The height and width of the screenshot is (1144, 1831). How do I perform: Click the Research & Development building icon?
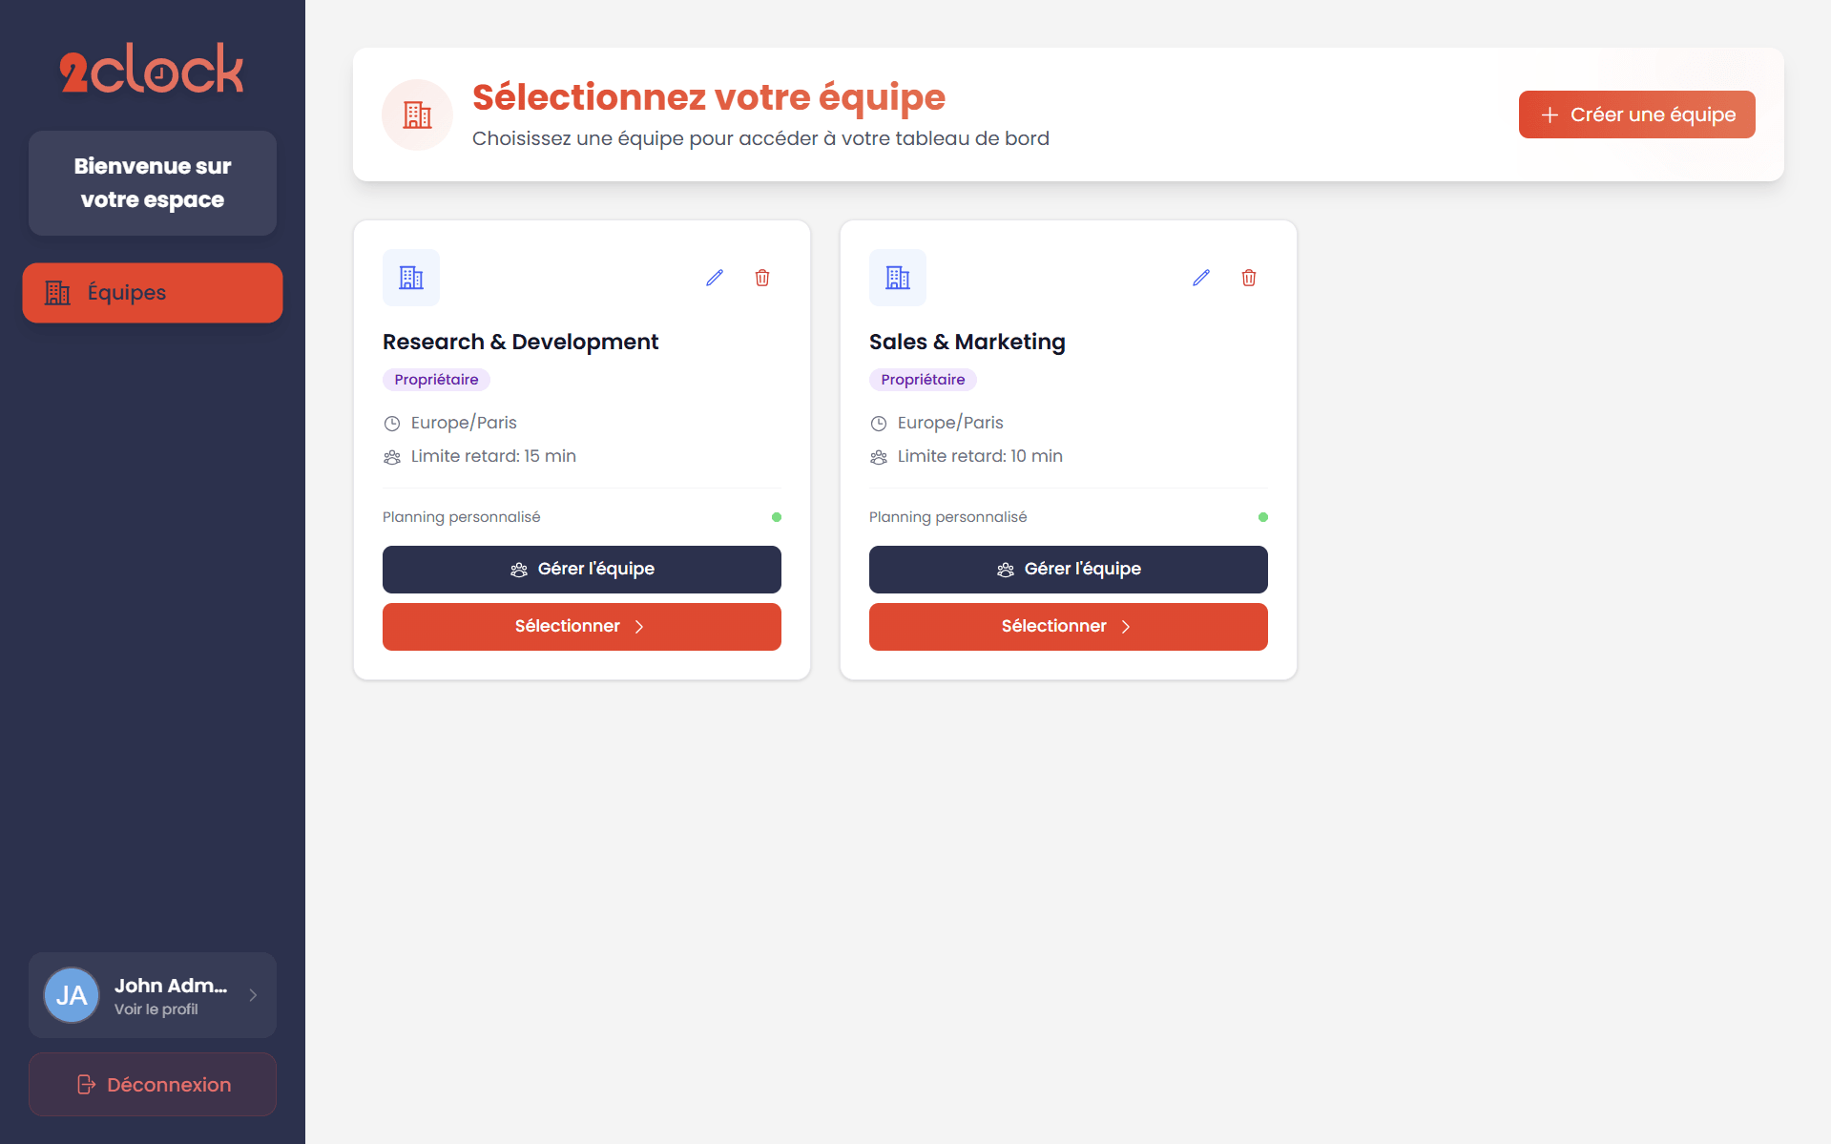[411, 278]
